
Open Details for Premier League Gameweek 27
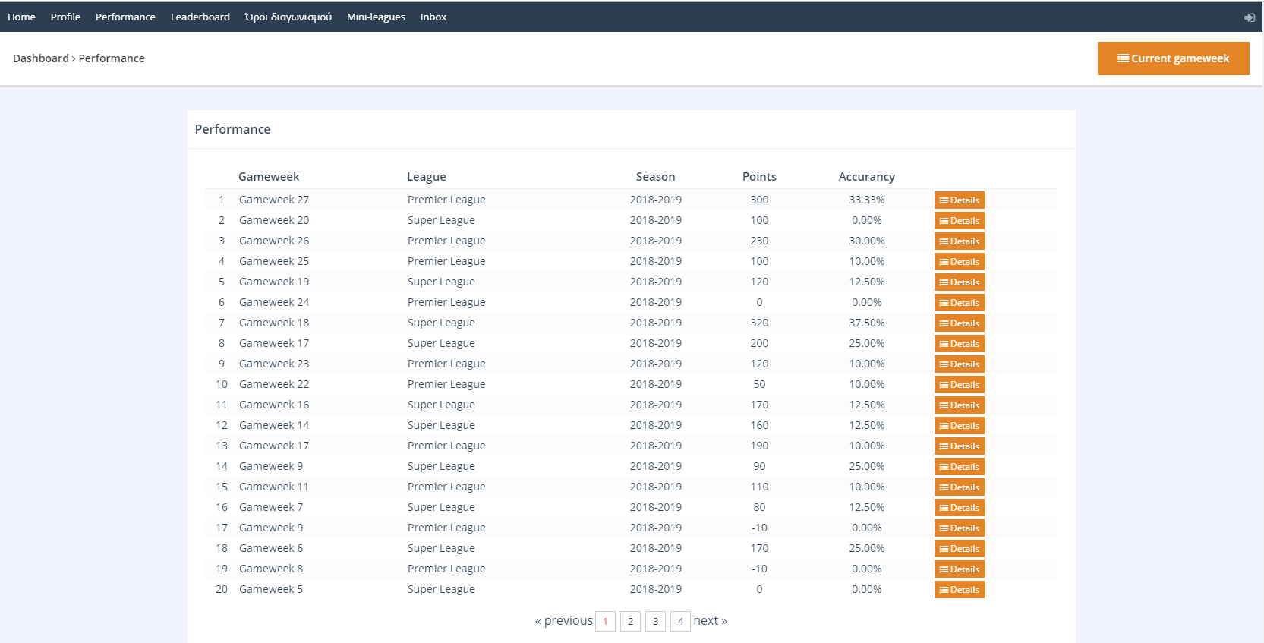[x=959, y=200]
